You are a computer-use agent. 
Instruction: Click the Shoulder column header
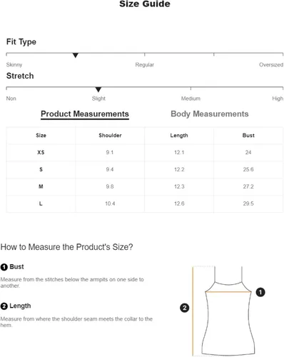pyautogui.click(x=110, y=136)
